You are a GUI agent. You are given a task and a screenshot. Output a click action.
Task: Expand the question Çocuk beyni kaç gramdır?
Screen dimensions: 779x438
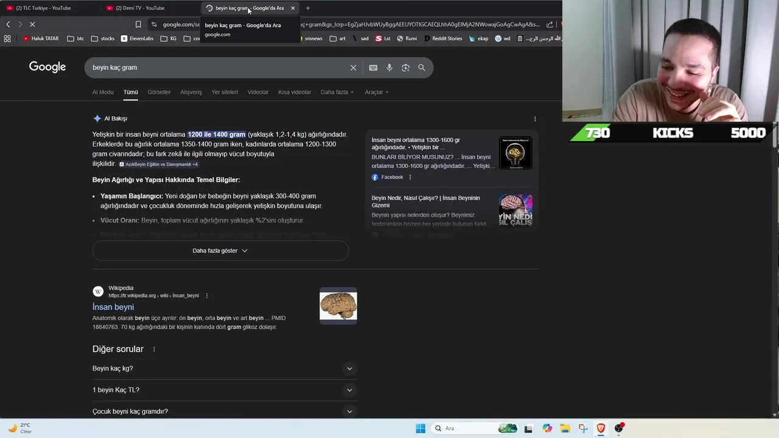tap(224, 412)
